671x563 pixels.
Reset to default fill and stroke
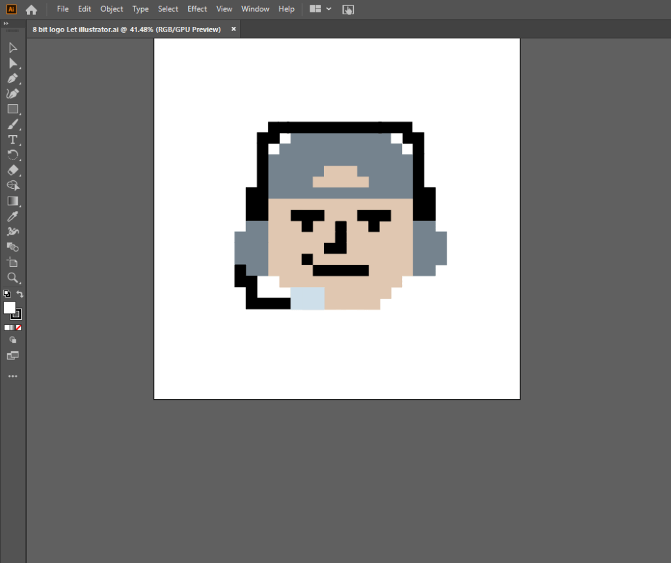coord(7,294)
